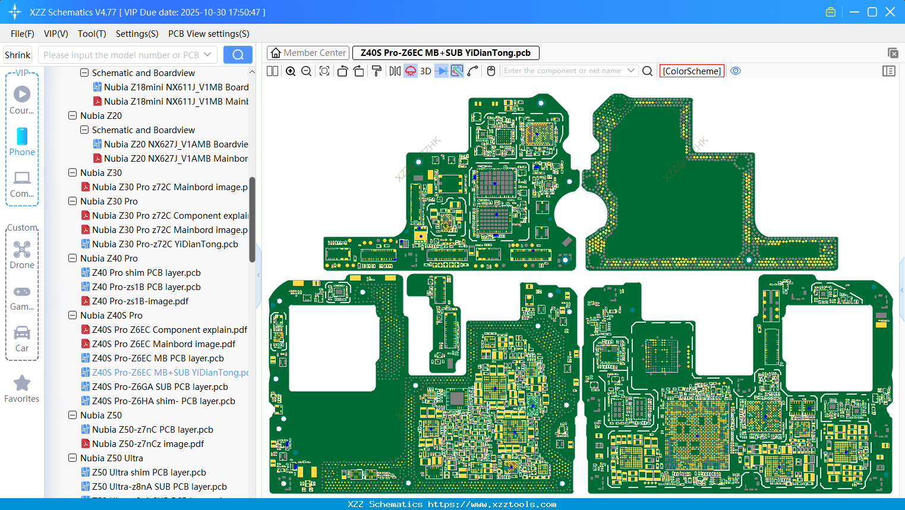The image size is (905, 510).
Task: Rotate the board counterclockwise
Action: 342,71
